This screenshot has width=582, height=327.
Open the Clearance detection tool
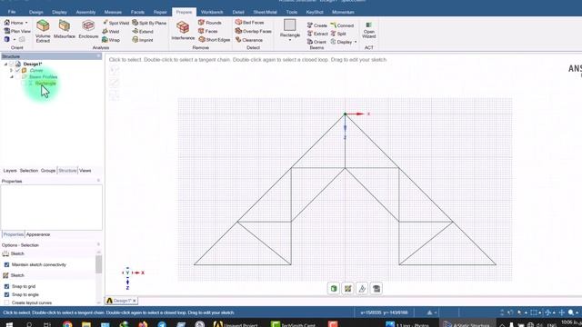pos(248,40)
